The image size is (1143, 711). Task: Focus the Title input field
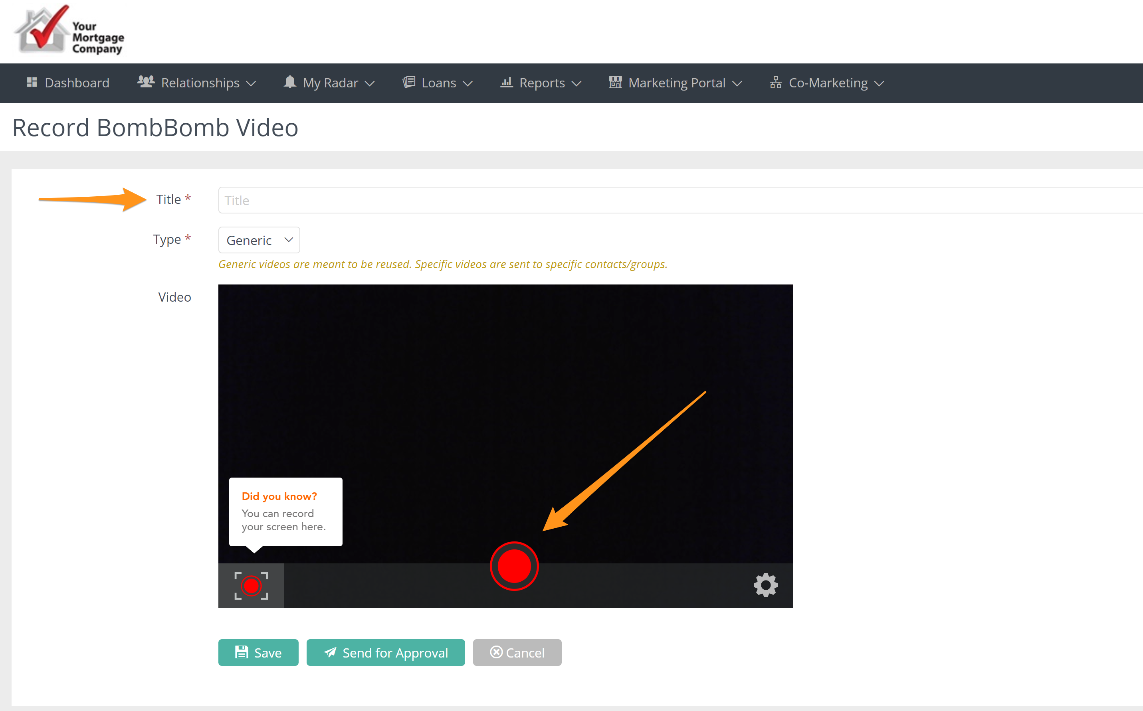680,200
